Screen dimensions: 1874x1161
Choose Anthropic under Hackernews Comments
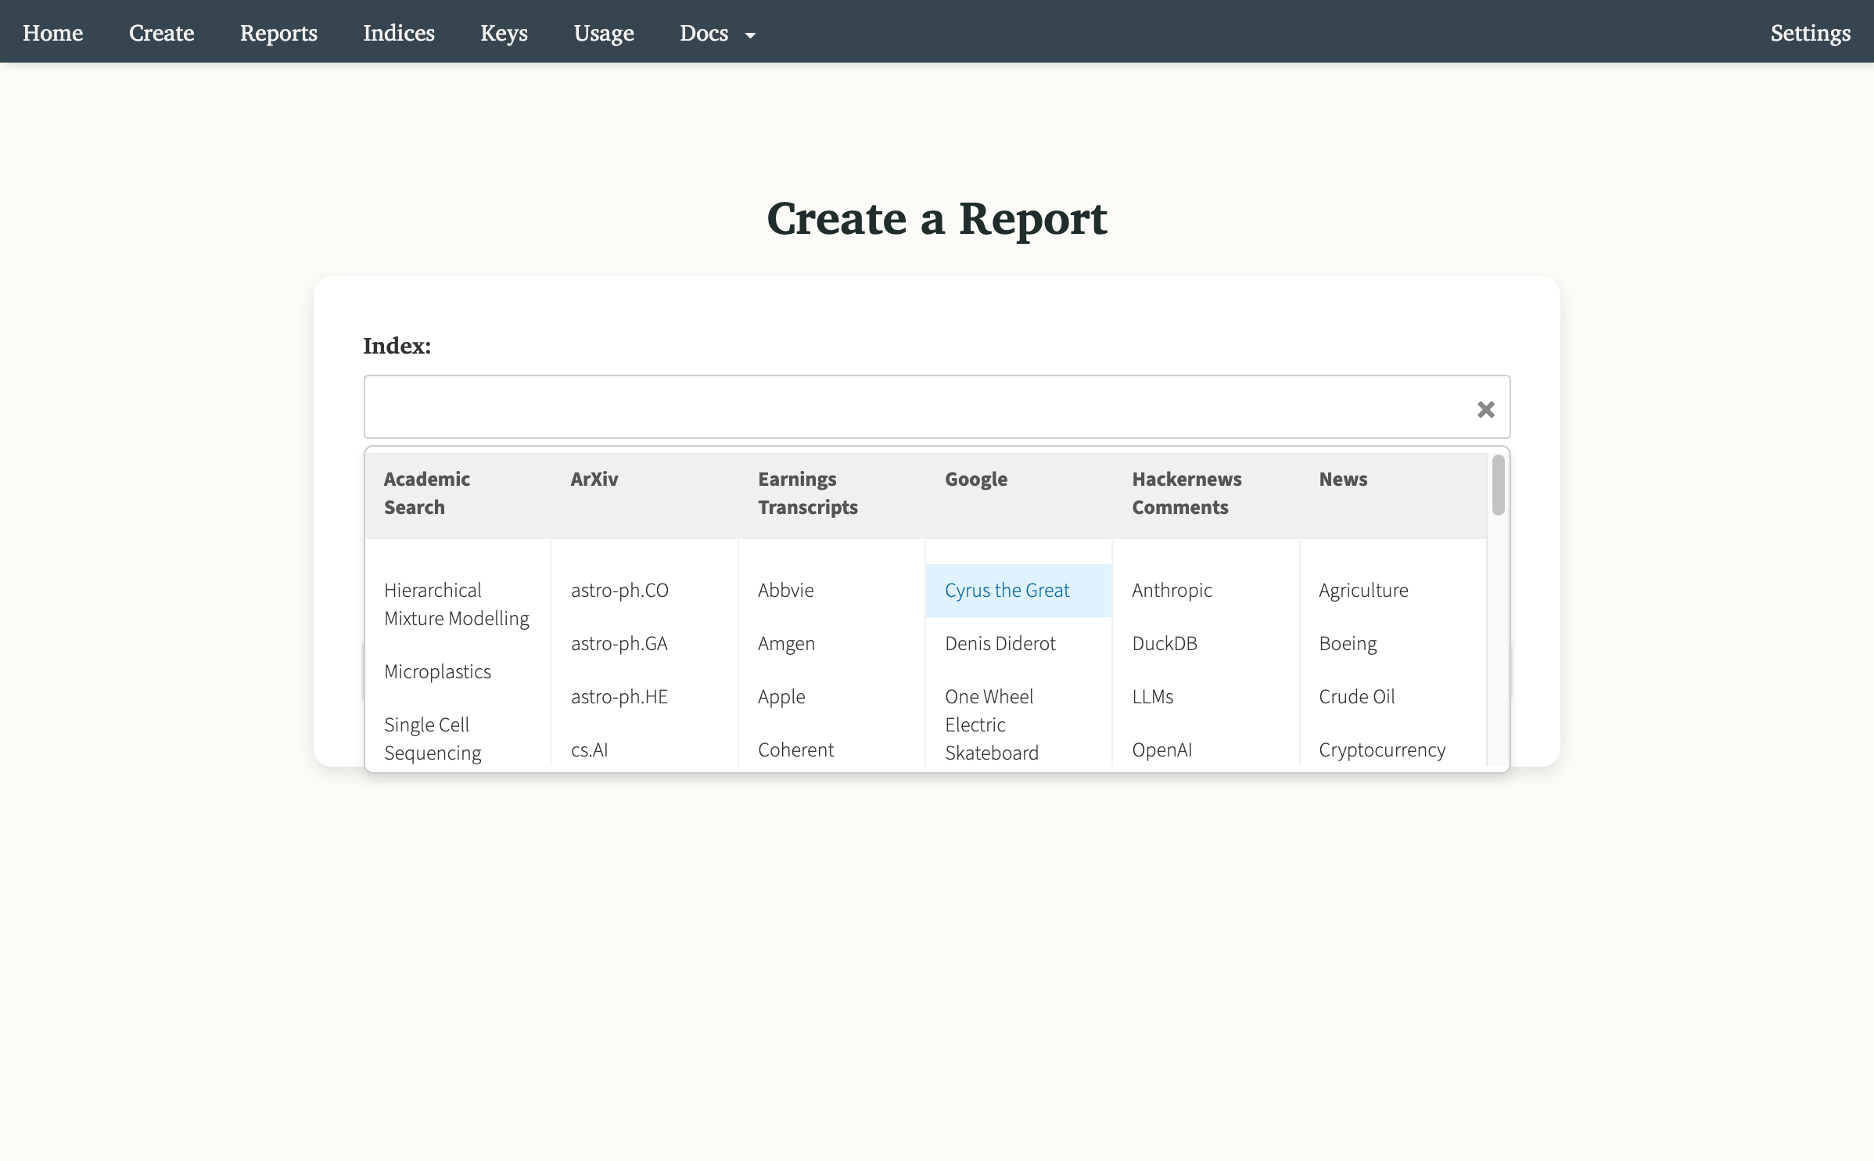click(x=1172, y=590)
